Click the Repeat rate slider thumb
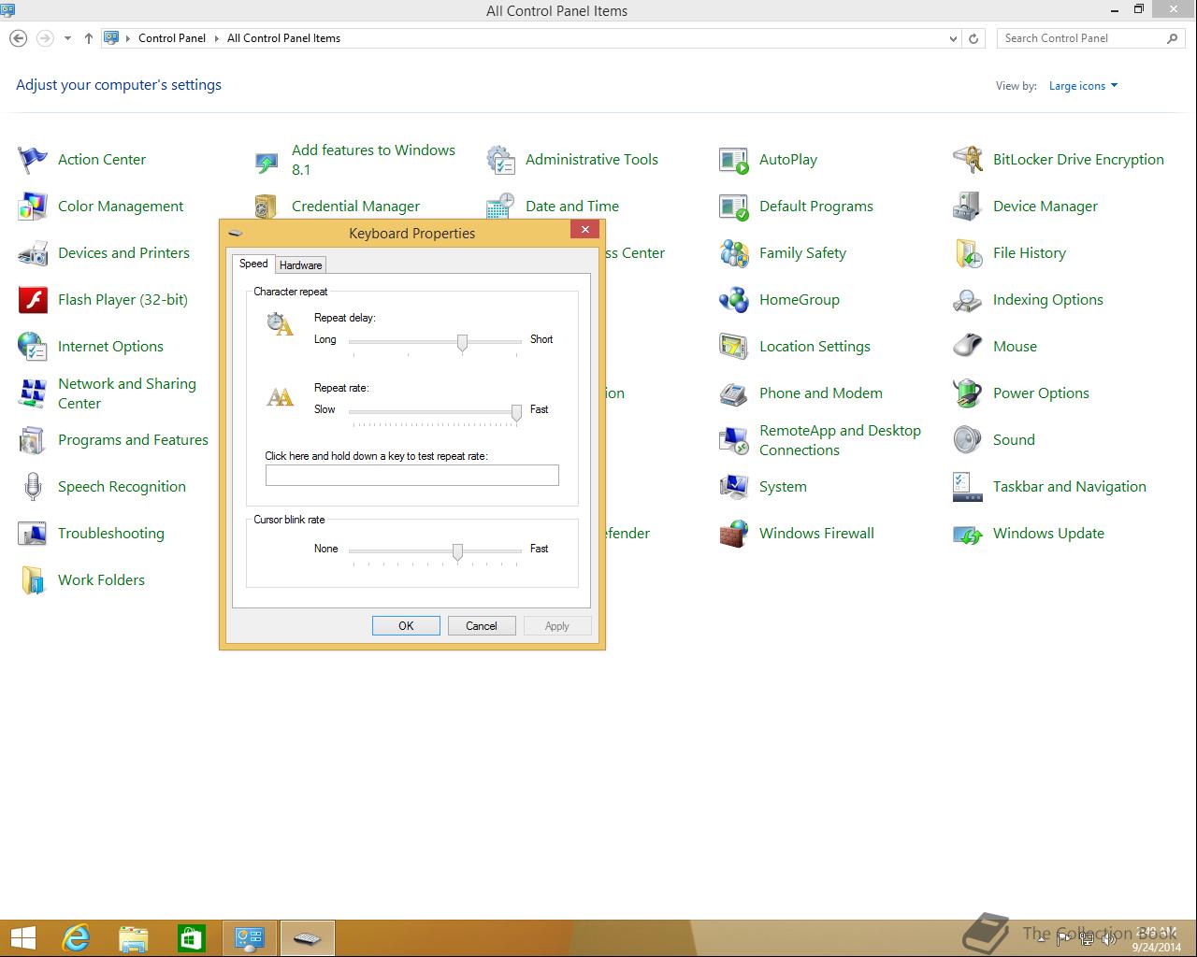The height and width of the screenshot is (957, 1197). pos(516,413)
